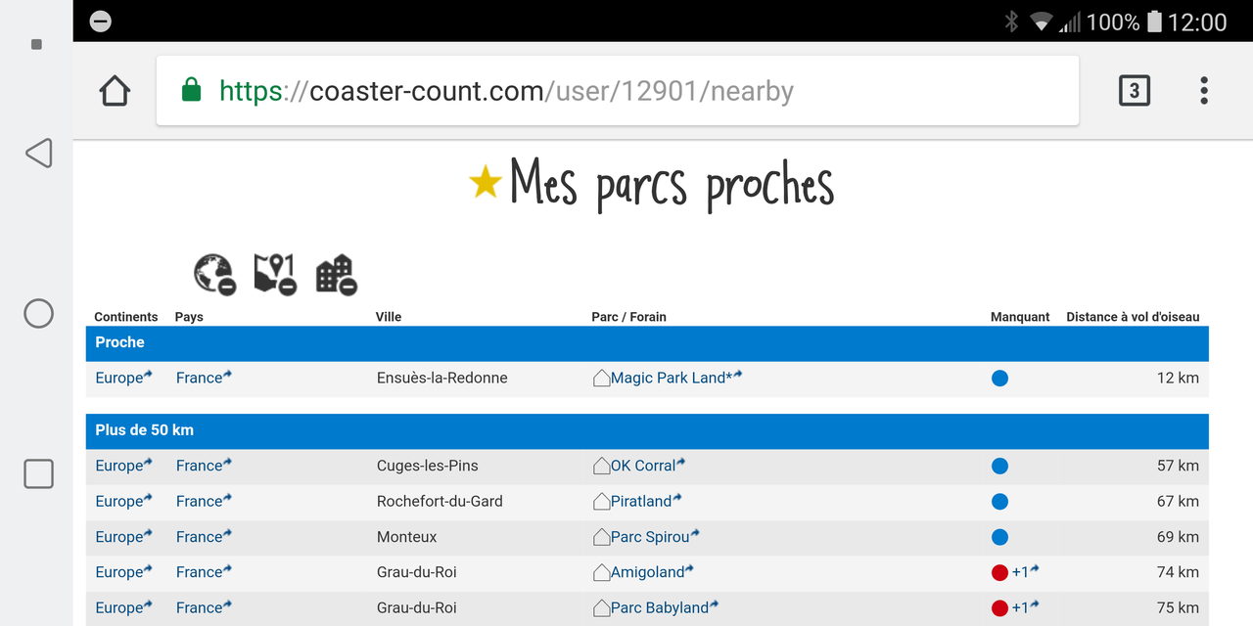This screenshot has height=626, width=1253.
Task: Tap the Android recent apps square
Action: (x=38, y=474)
